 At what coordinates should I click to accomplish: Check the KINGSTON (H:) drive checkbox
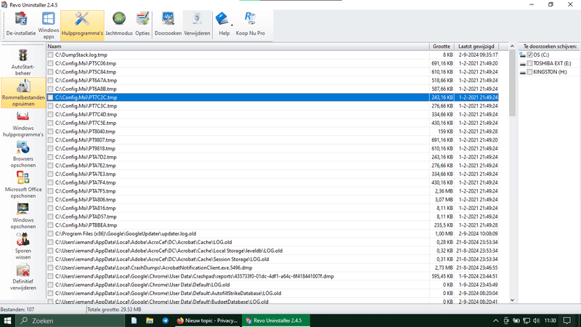point(530,72)
